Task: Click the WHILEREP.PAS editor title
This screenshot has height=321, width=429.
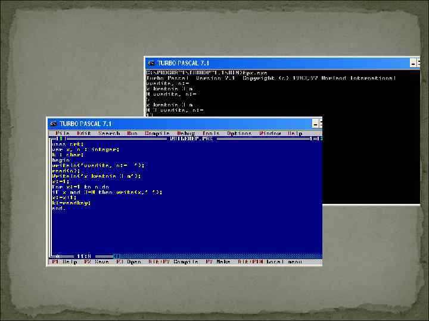Action: [191, 139]
